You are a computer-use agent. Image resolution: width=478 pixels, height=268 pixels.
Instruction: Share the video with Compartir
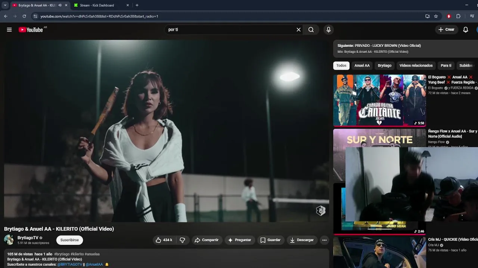[207, 240]
